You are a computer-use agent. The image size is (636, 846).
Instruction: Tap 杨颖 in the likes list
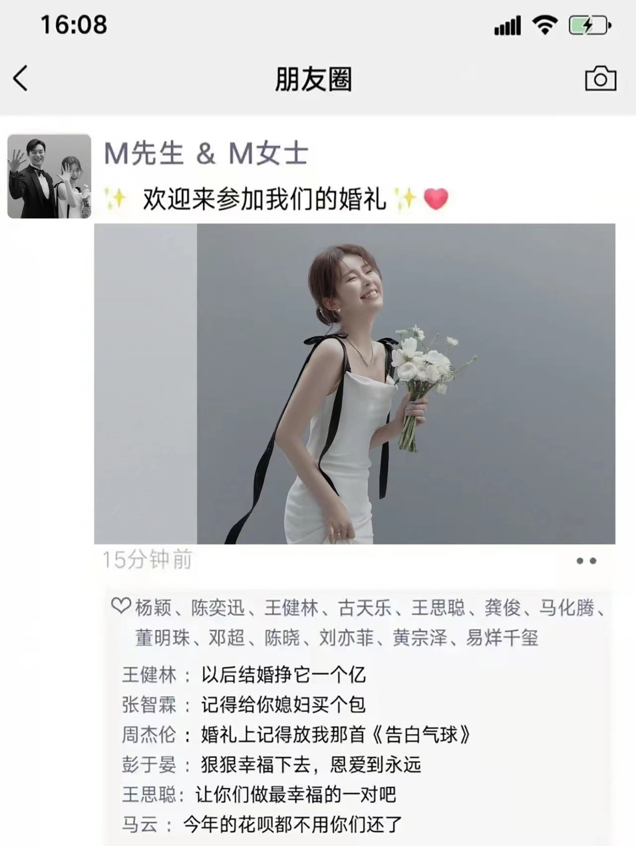[x=153, y=608]
